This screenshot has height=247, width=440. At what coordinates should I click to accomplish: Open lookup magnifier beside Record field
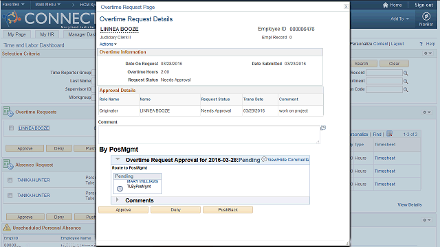click(x=406, y=73)
